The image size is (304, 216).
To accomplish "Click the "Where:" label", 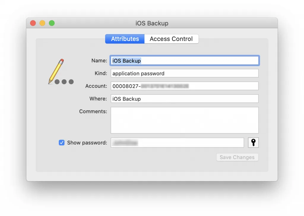I will 98,99.
